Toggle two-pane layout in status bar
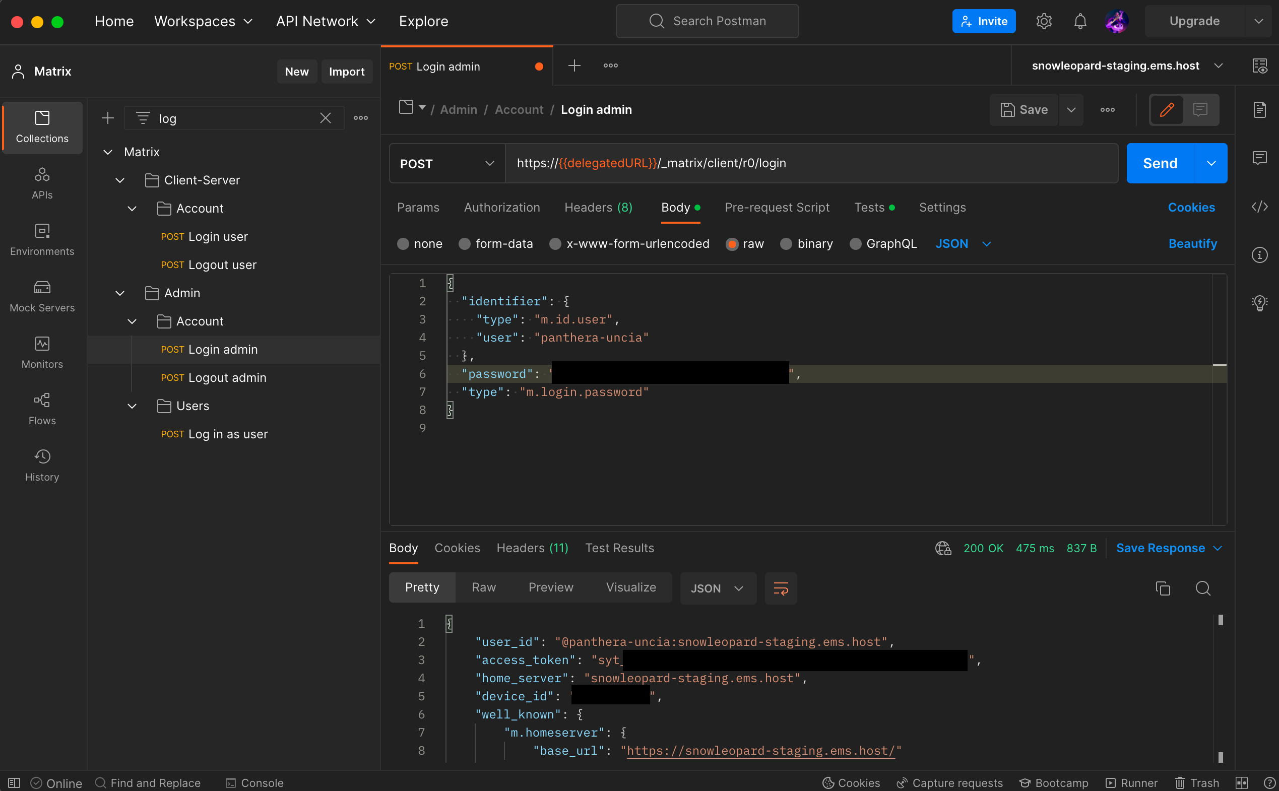The image size is (1279, 791). coord(1241,782)
